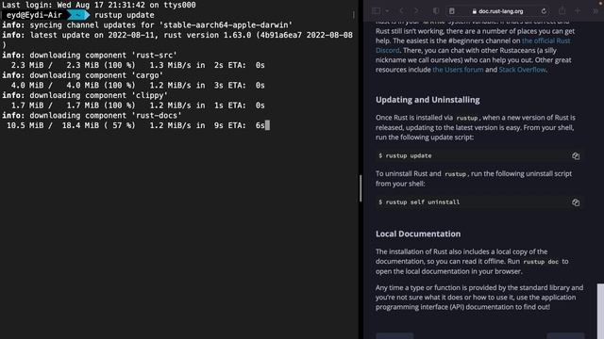
Task: Click the 'rustup doc' inline code text
Action: pos(541,262)
